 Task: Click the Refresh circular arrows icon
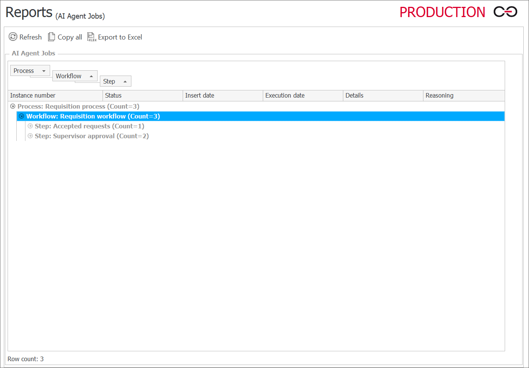click(13, 37)
